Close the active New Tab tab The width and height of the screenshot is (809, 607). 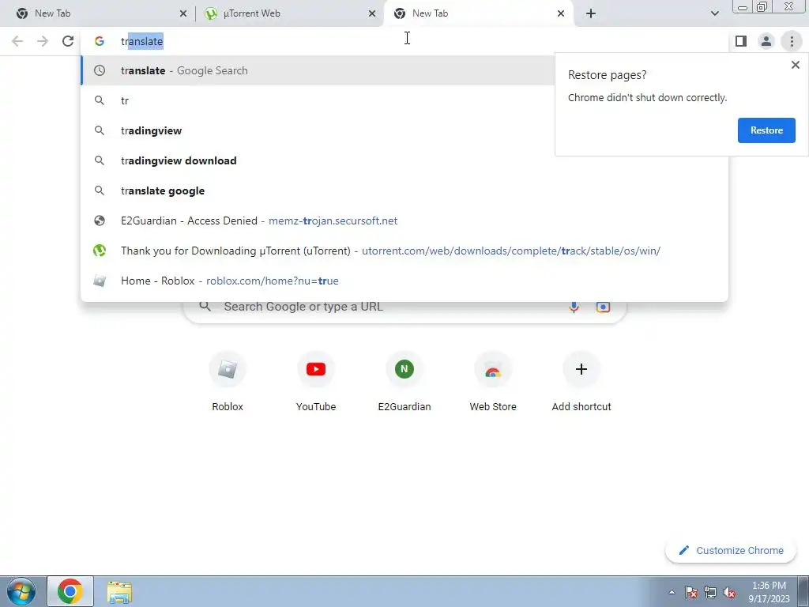click(561, 13)
